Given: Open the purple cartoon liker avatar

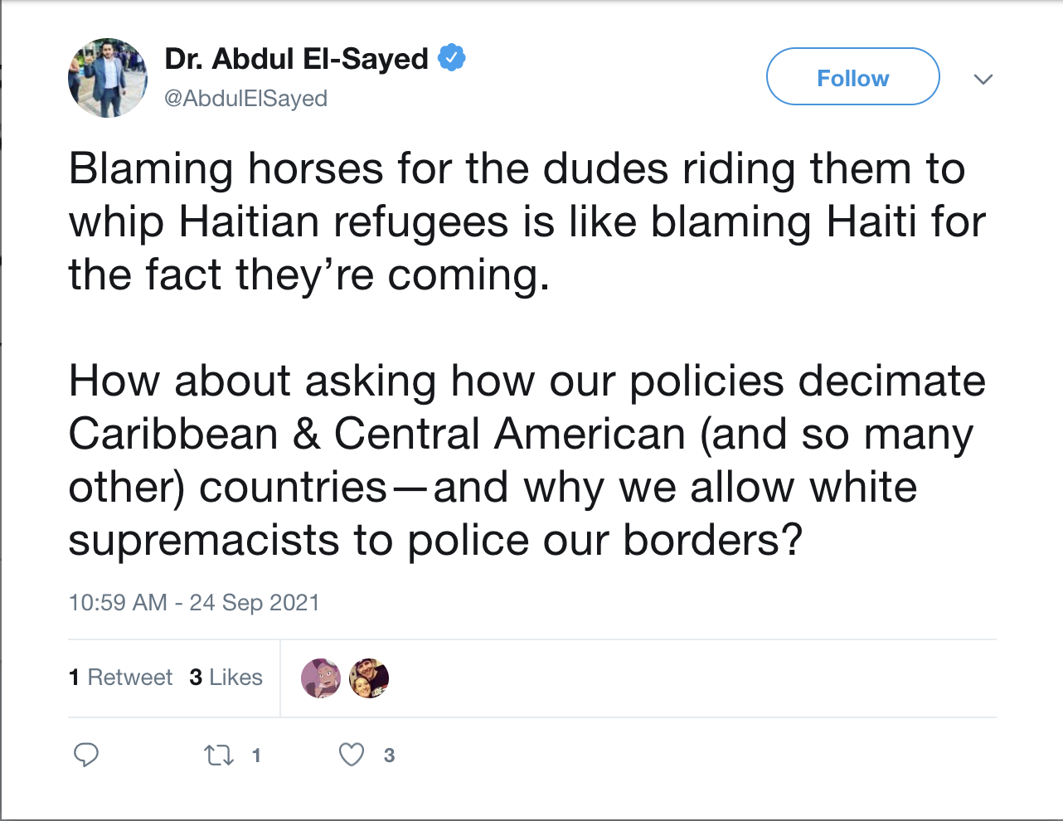Looking at the screenshot, I should coord(321,678).
